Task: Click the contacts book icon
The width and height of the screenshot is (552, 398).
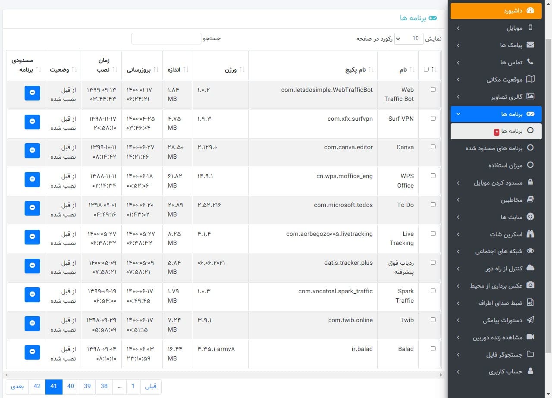Action: (x=530, y=200)
